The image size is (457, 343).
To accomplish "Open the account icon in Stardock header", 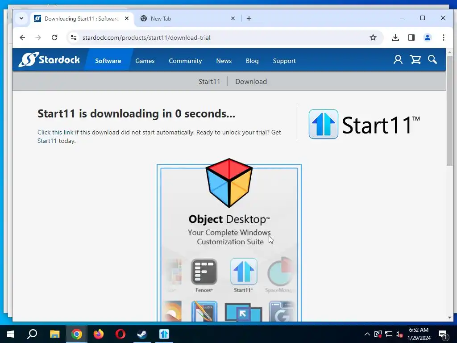I will [x=398, y=60].
